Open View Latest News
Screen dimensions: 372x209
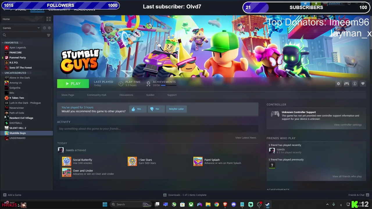246,138
